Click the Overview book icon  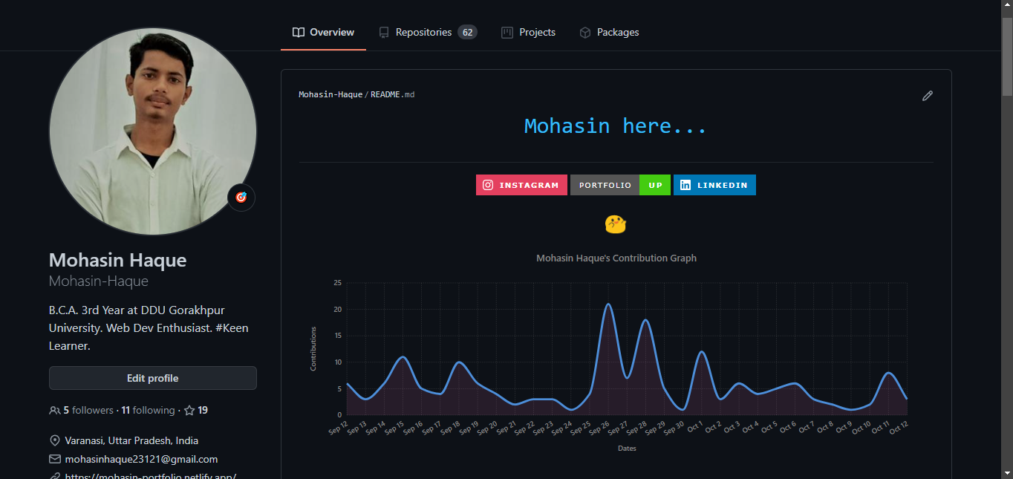[x=298, y=32]
